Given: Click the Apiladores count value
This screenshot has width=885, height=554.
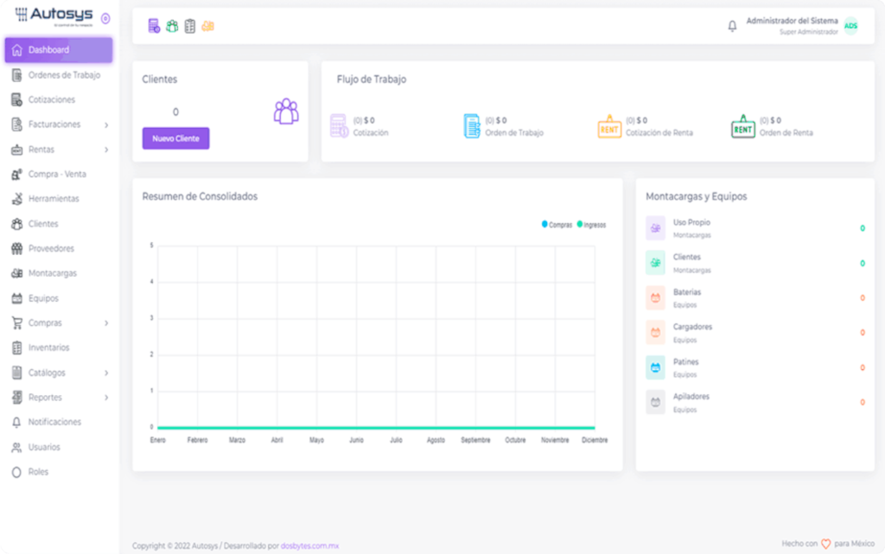Looking at the screenshot, I should pyautogui.click(x=863, y=402).
